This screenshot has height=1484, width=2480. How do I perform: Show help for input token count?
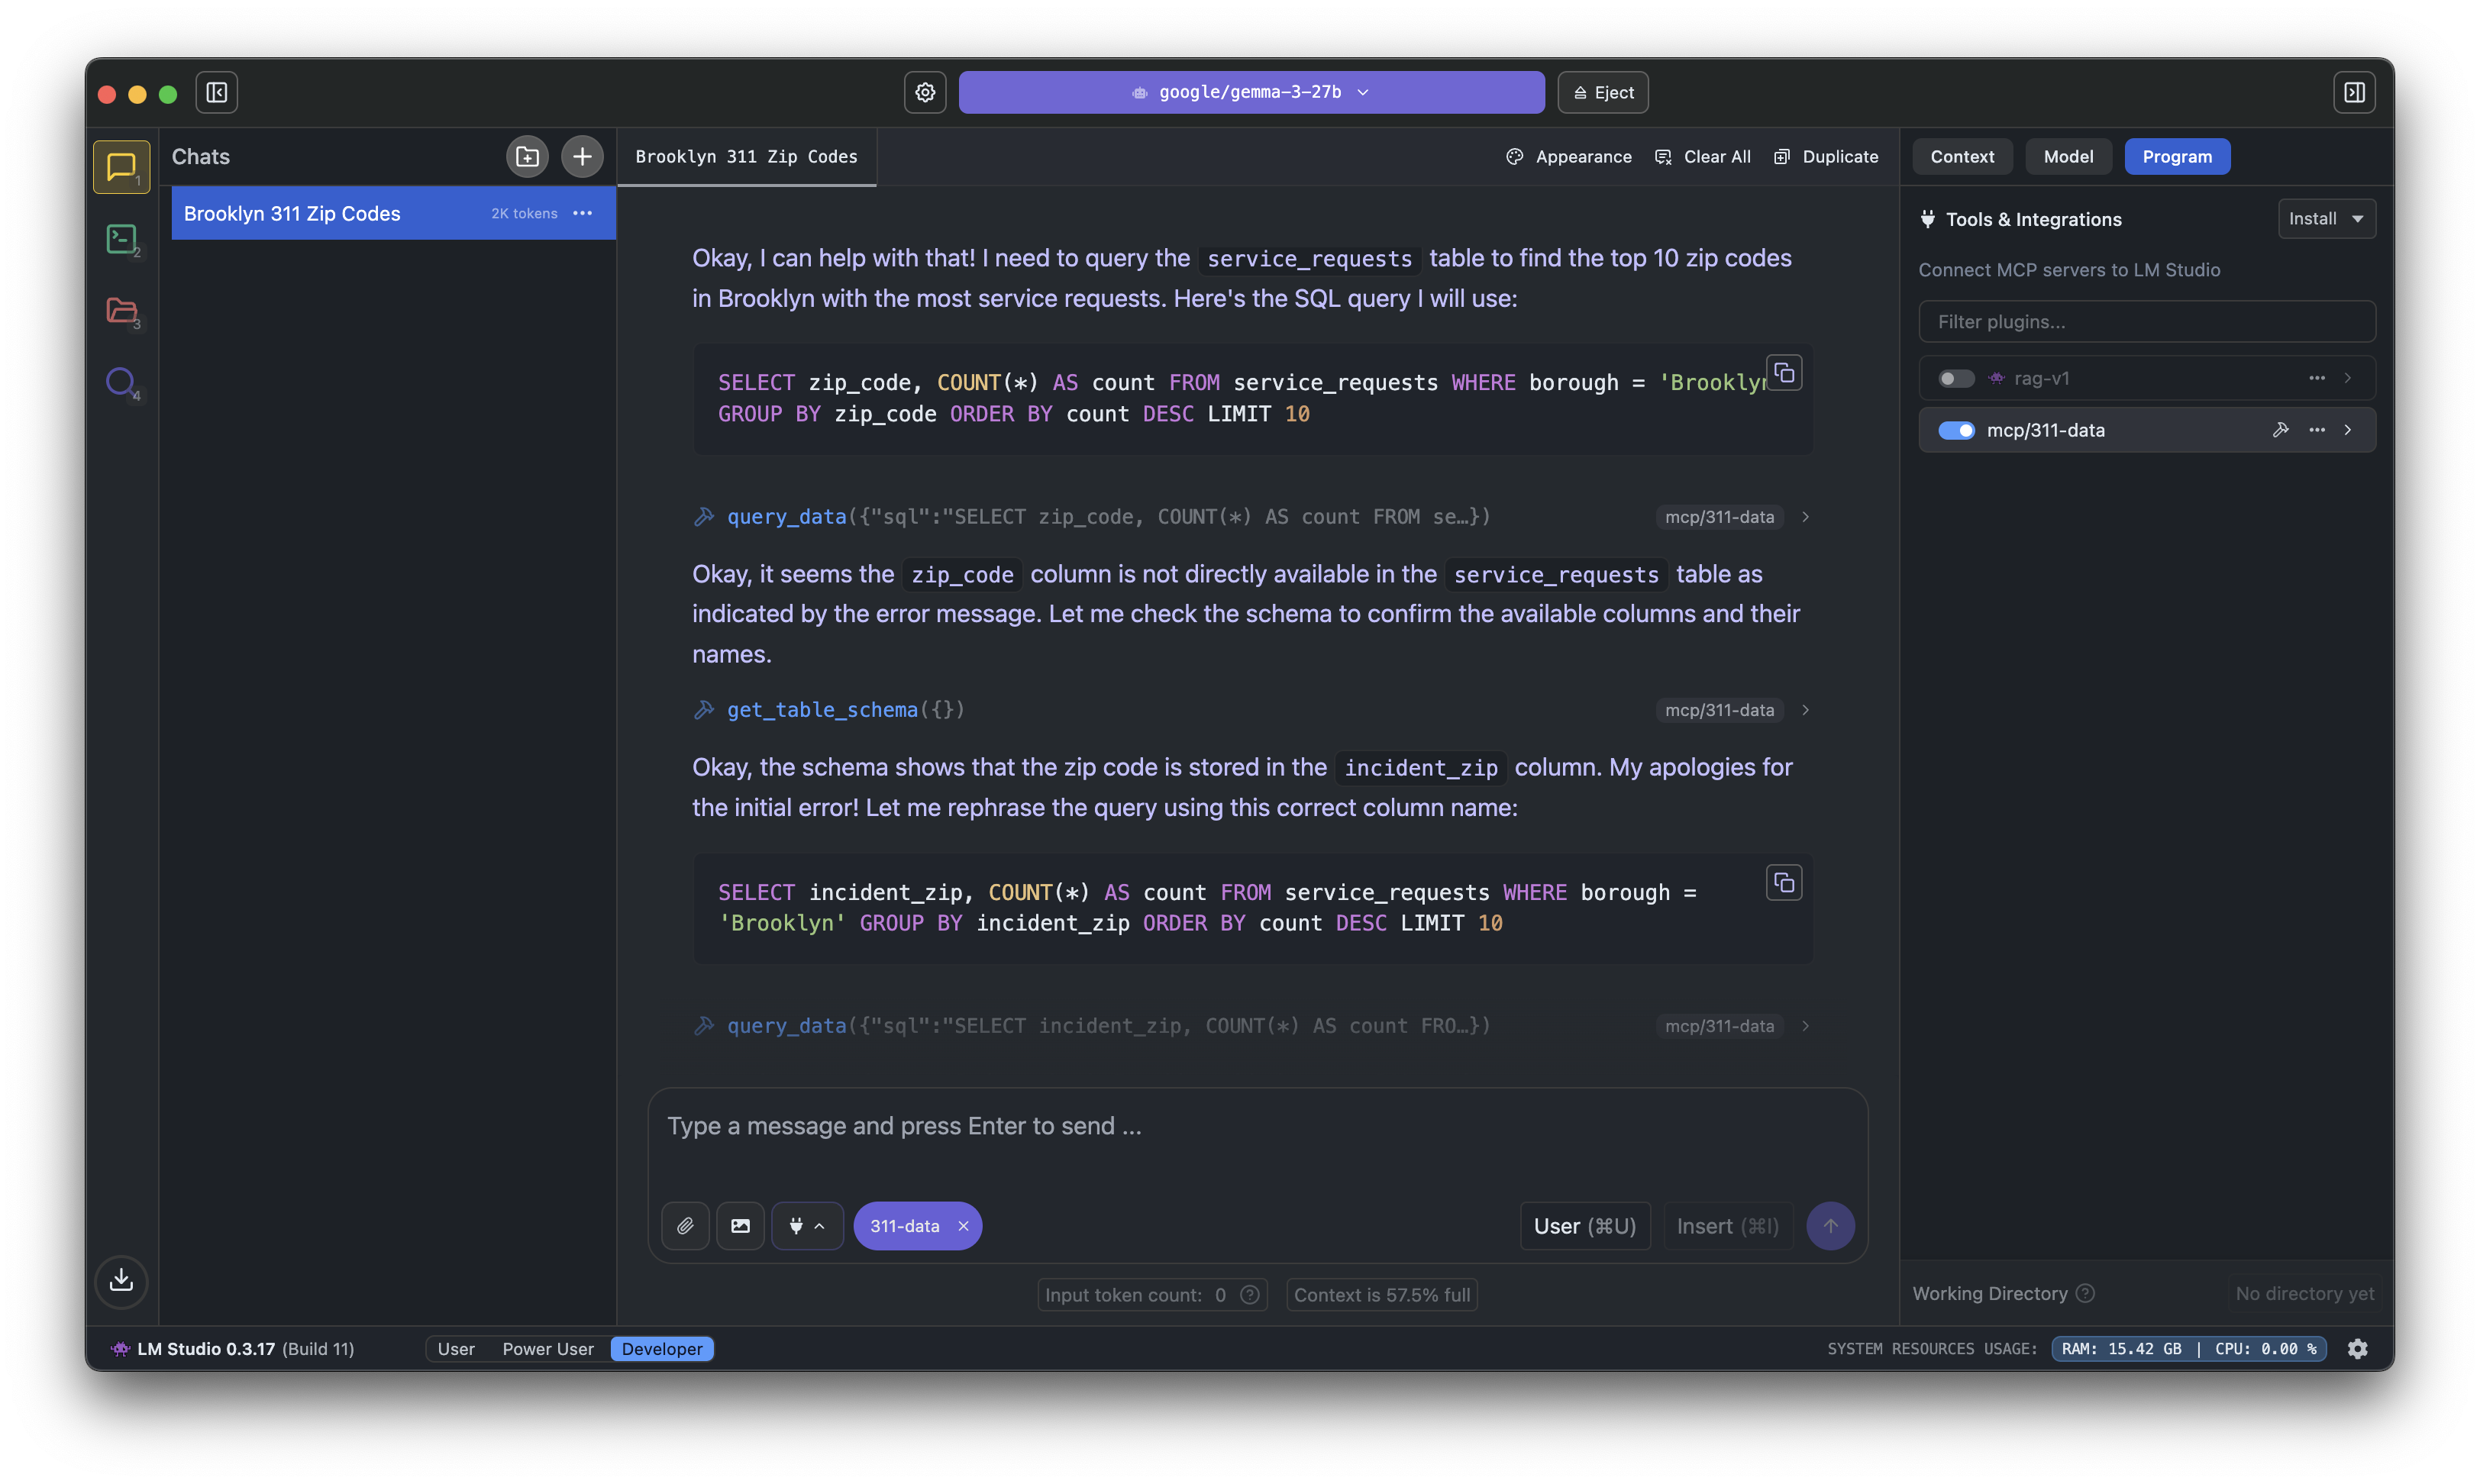(x=1250, y=1295)
